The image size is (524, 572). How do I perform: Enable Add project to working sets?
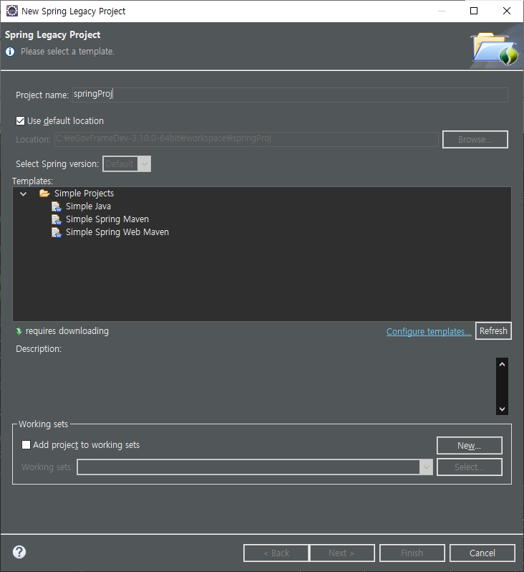[x=26, y=444]
